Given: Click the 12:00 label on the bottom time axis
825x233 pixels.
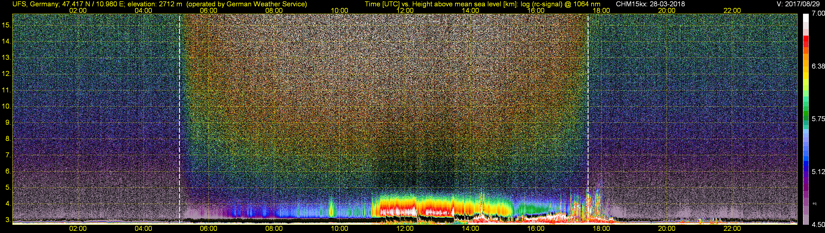Looking at the screenshot, I should [405, 229].
